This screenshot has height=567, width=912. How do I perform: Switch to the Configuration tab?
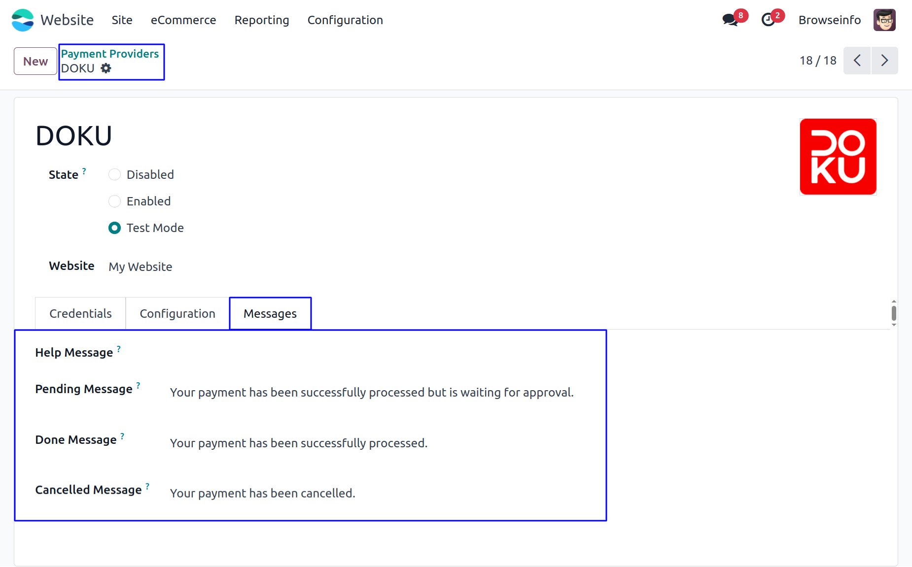(177, 313)
